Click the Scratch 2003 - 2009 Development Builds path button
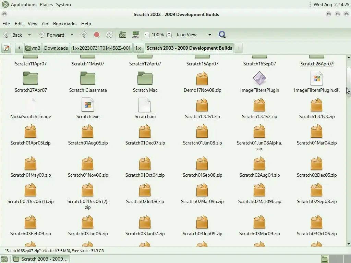This screenshot has height=263, width=351. tap(189, 48)
